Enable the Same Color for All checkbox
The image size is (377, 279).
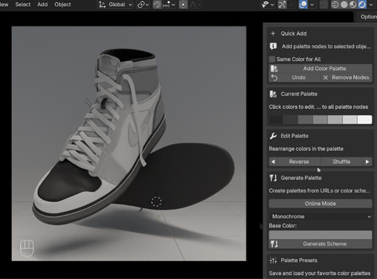272,59
